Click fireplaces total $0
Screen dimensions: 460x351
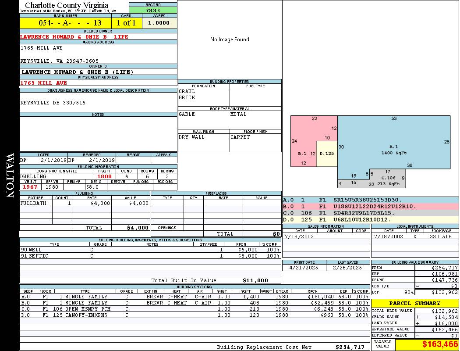276,234
